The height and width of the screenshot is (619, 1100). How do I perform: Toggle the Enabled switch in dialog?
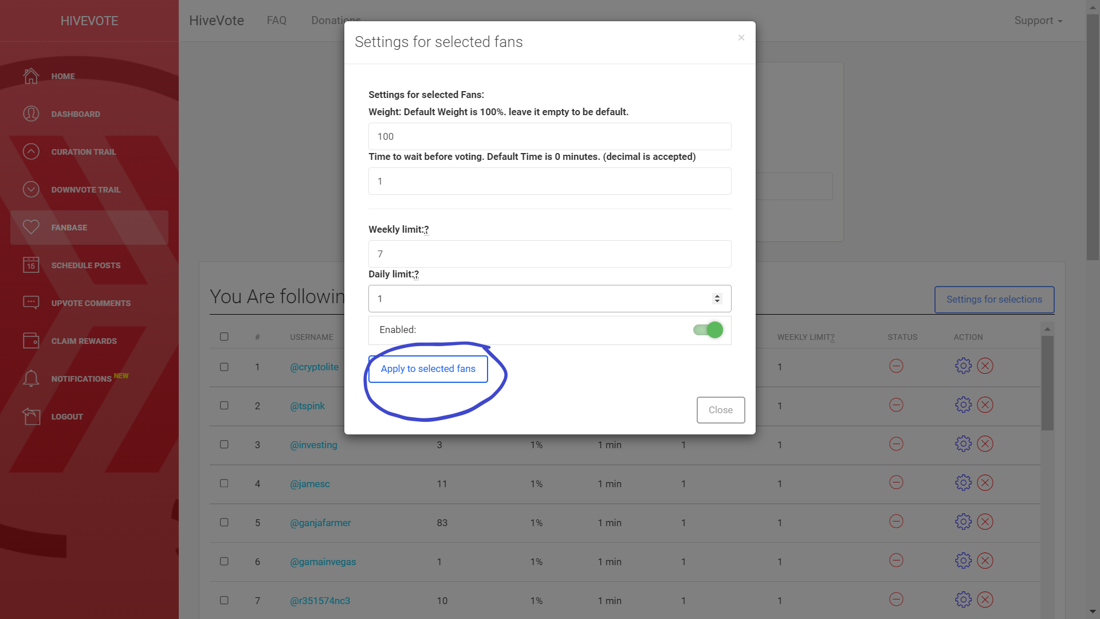pos(708,330)
